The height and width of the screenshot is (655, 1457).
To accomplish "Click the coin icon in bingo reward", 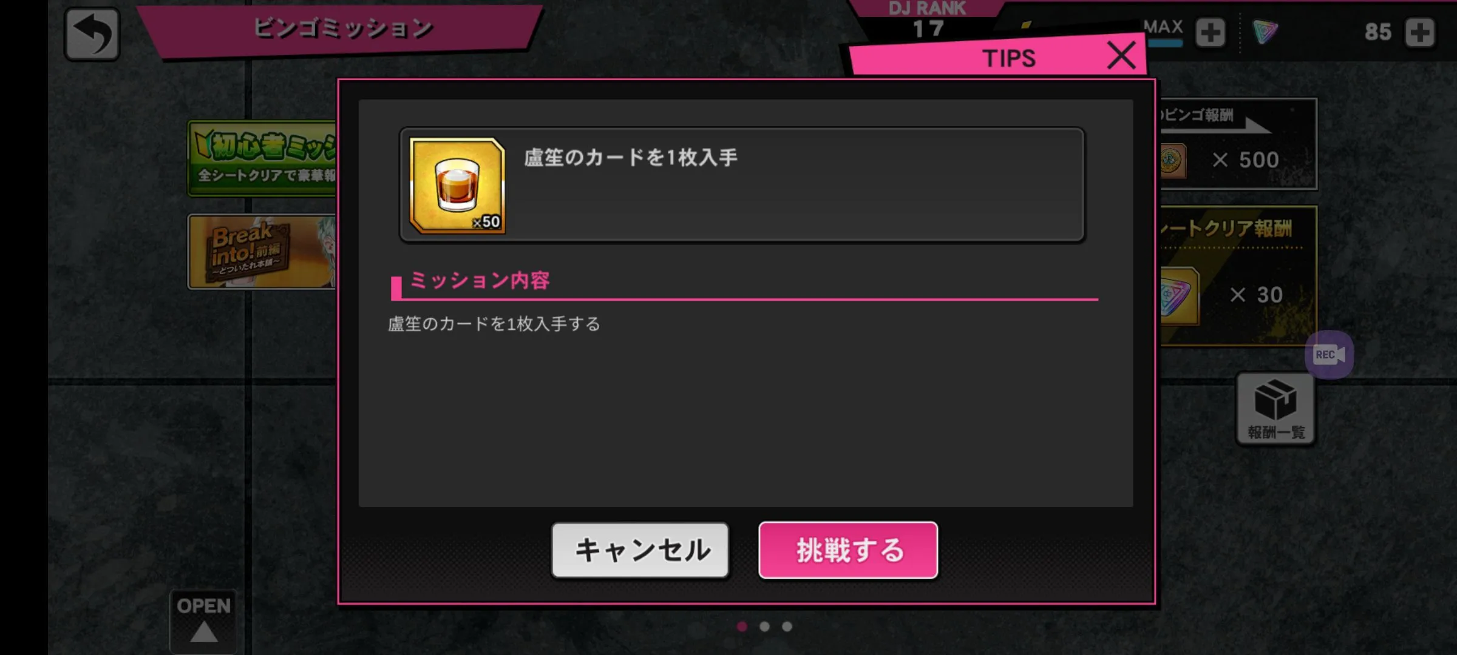I will click(x=1172, y=161).
